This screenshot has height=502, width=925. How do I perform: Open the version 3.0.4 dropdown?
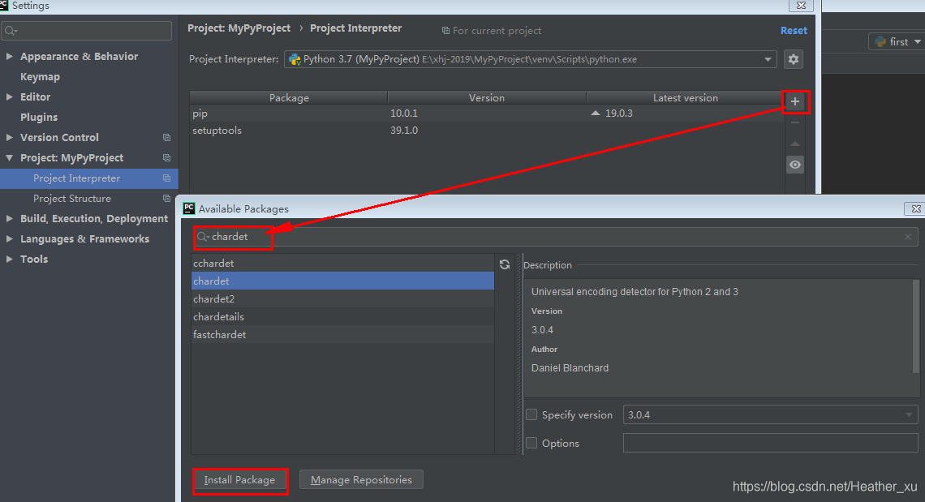pos(909,414)
